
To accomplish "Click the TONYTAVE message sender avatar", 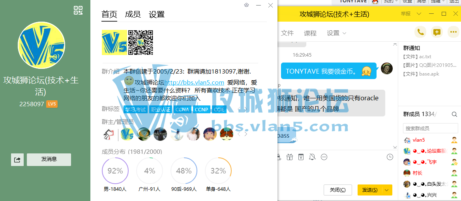I will click(x=387, y=68).
